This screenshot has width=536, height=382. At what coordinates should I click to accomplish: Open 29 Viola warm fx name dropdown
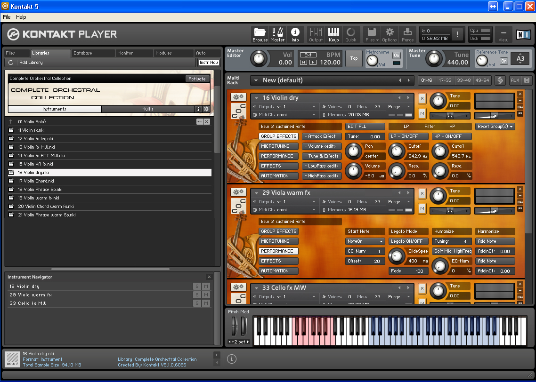pos(256,193)
